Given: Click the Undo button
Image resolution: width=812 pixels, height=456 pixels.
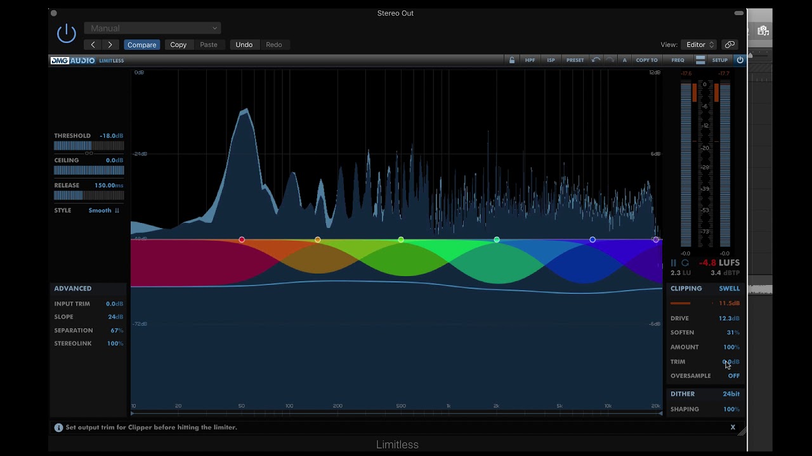Looking at the screenshot, I should point(244,44).
